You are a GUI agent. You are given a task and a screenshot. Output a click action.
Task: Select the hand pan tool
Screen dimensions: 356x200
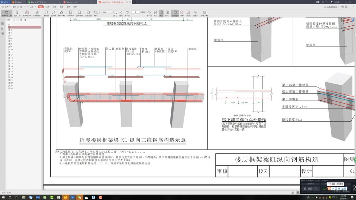(x=7, y=13)
